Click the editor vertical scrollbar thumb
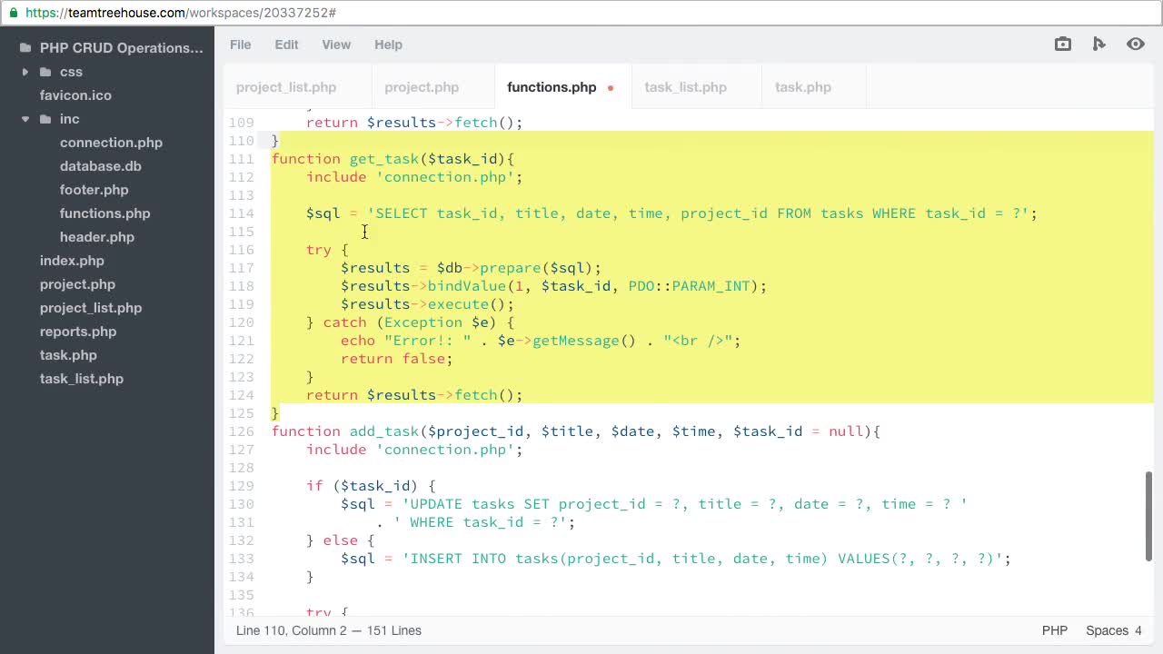This screenshot has height=654, width=1163. (x=1148, y=516)
